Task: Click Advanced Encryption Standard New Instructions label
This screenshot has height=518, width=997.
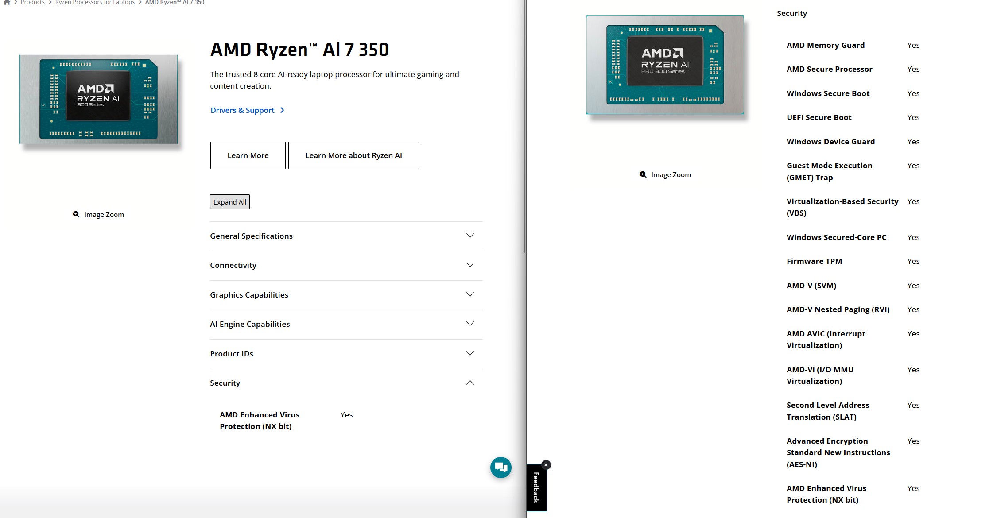Action: tap(838, 452)
